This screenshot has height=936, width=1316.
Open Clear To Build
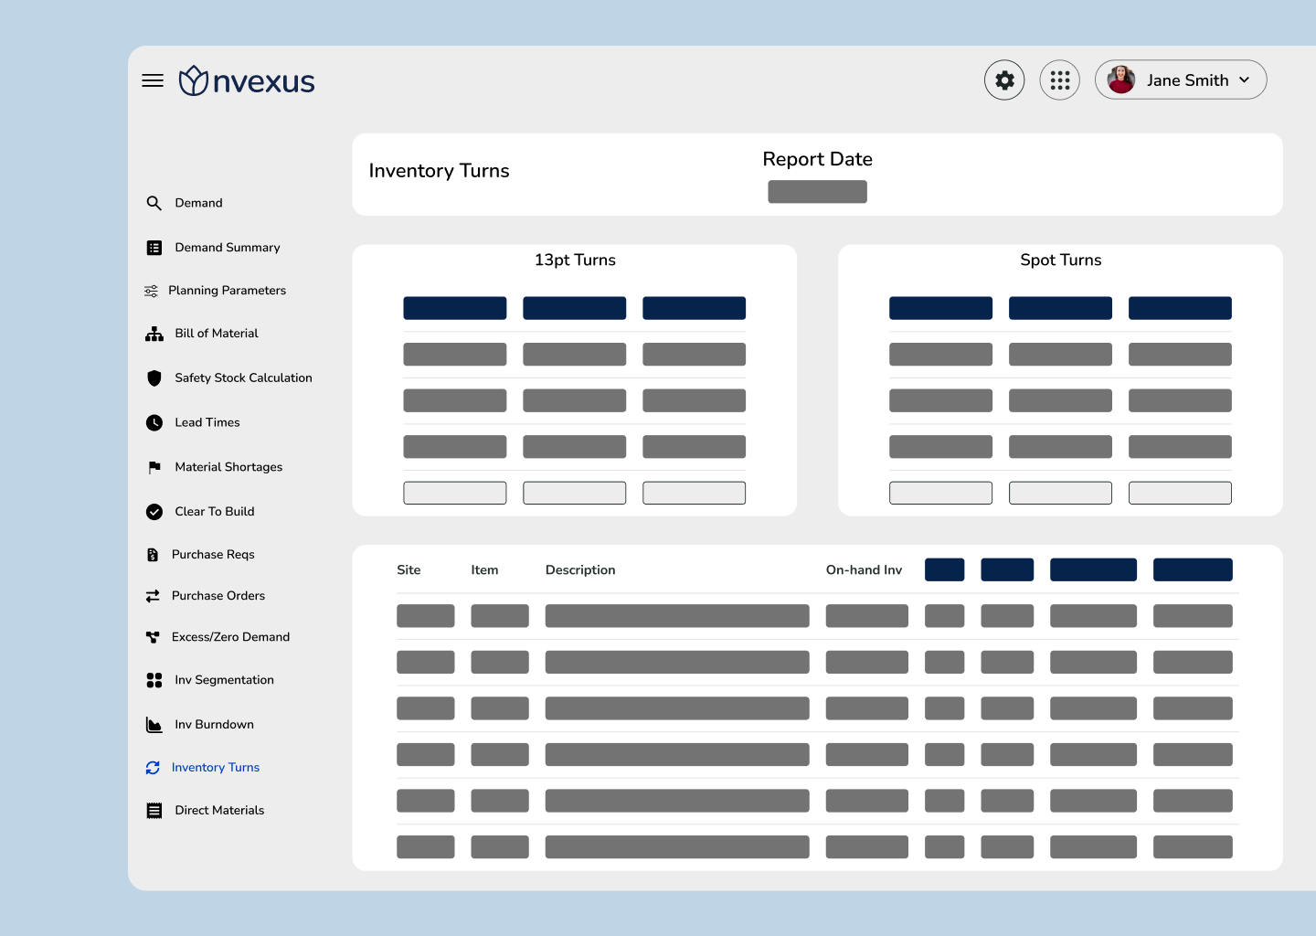(215, 512)
